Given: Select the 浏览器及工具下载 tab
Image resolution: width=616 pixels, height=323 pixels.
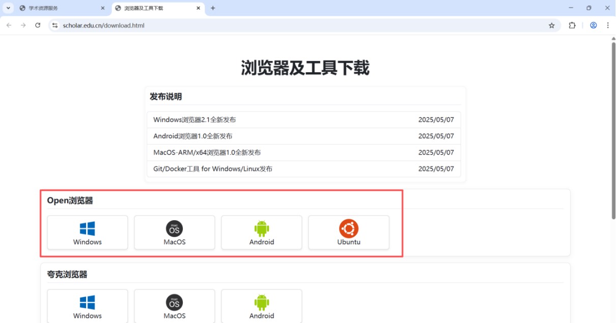Looking at the screenshot, I should 157,8.
